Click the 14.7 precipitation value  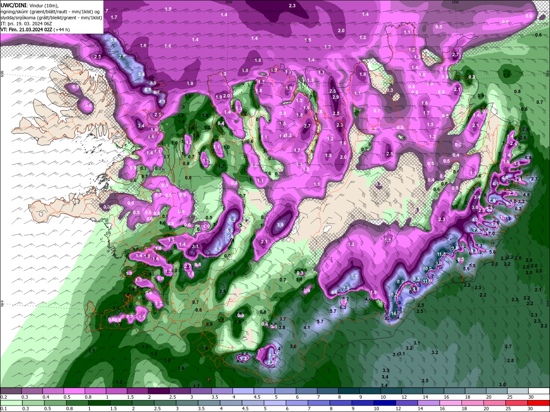tap(395, 314)
